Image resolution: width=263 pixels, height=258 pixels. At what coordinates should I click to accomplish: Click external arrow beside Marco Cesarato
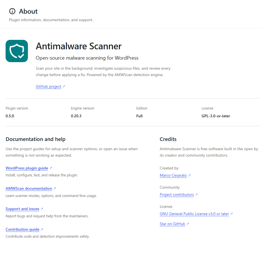pos(189,175)
